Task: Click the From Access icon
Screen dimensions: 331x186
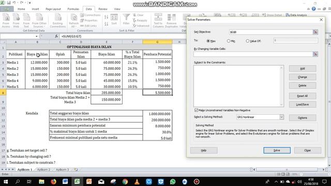Action: pyautogui.click(x=6, y=20)
